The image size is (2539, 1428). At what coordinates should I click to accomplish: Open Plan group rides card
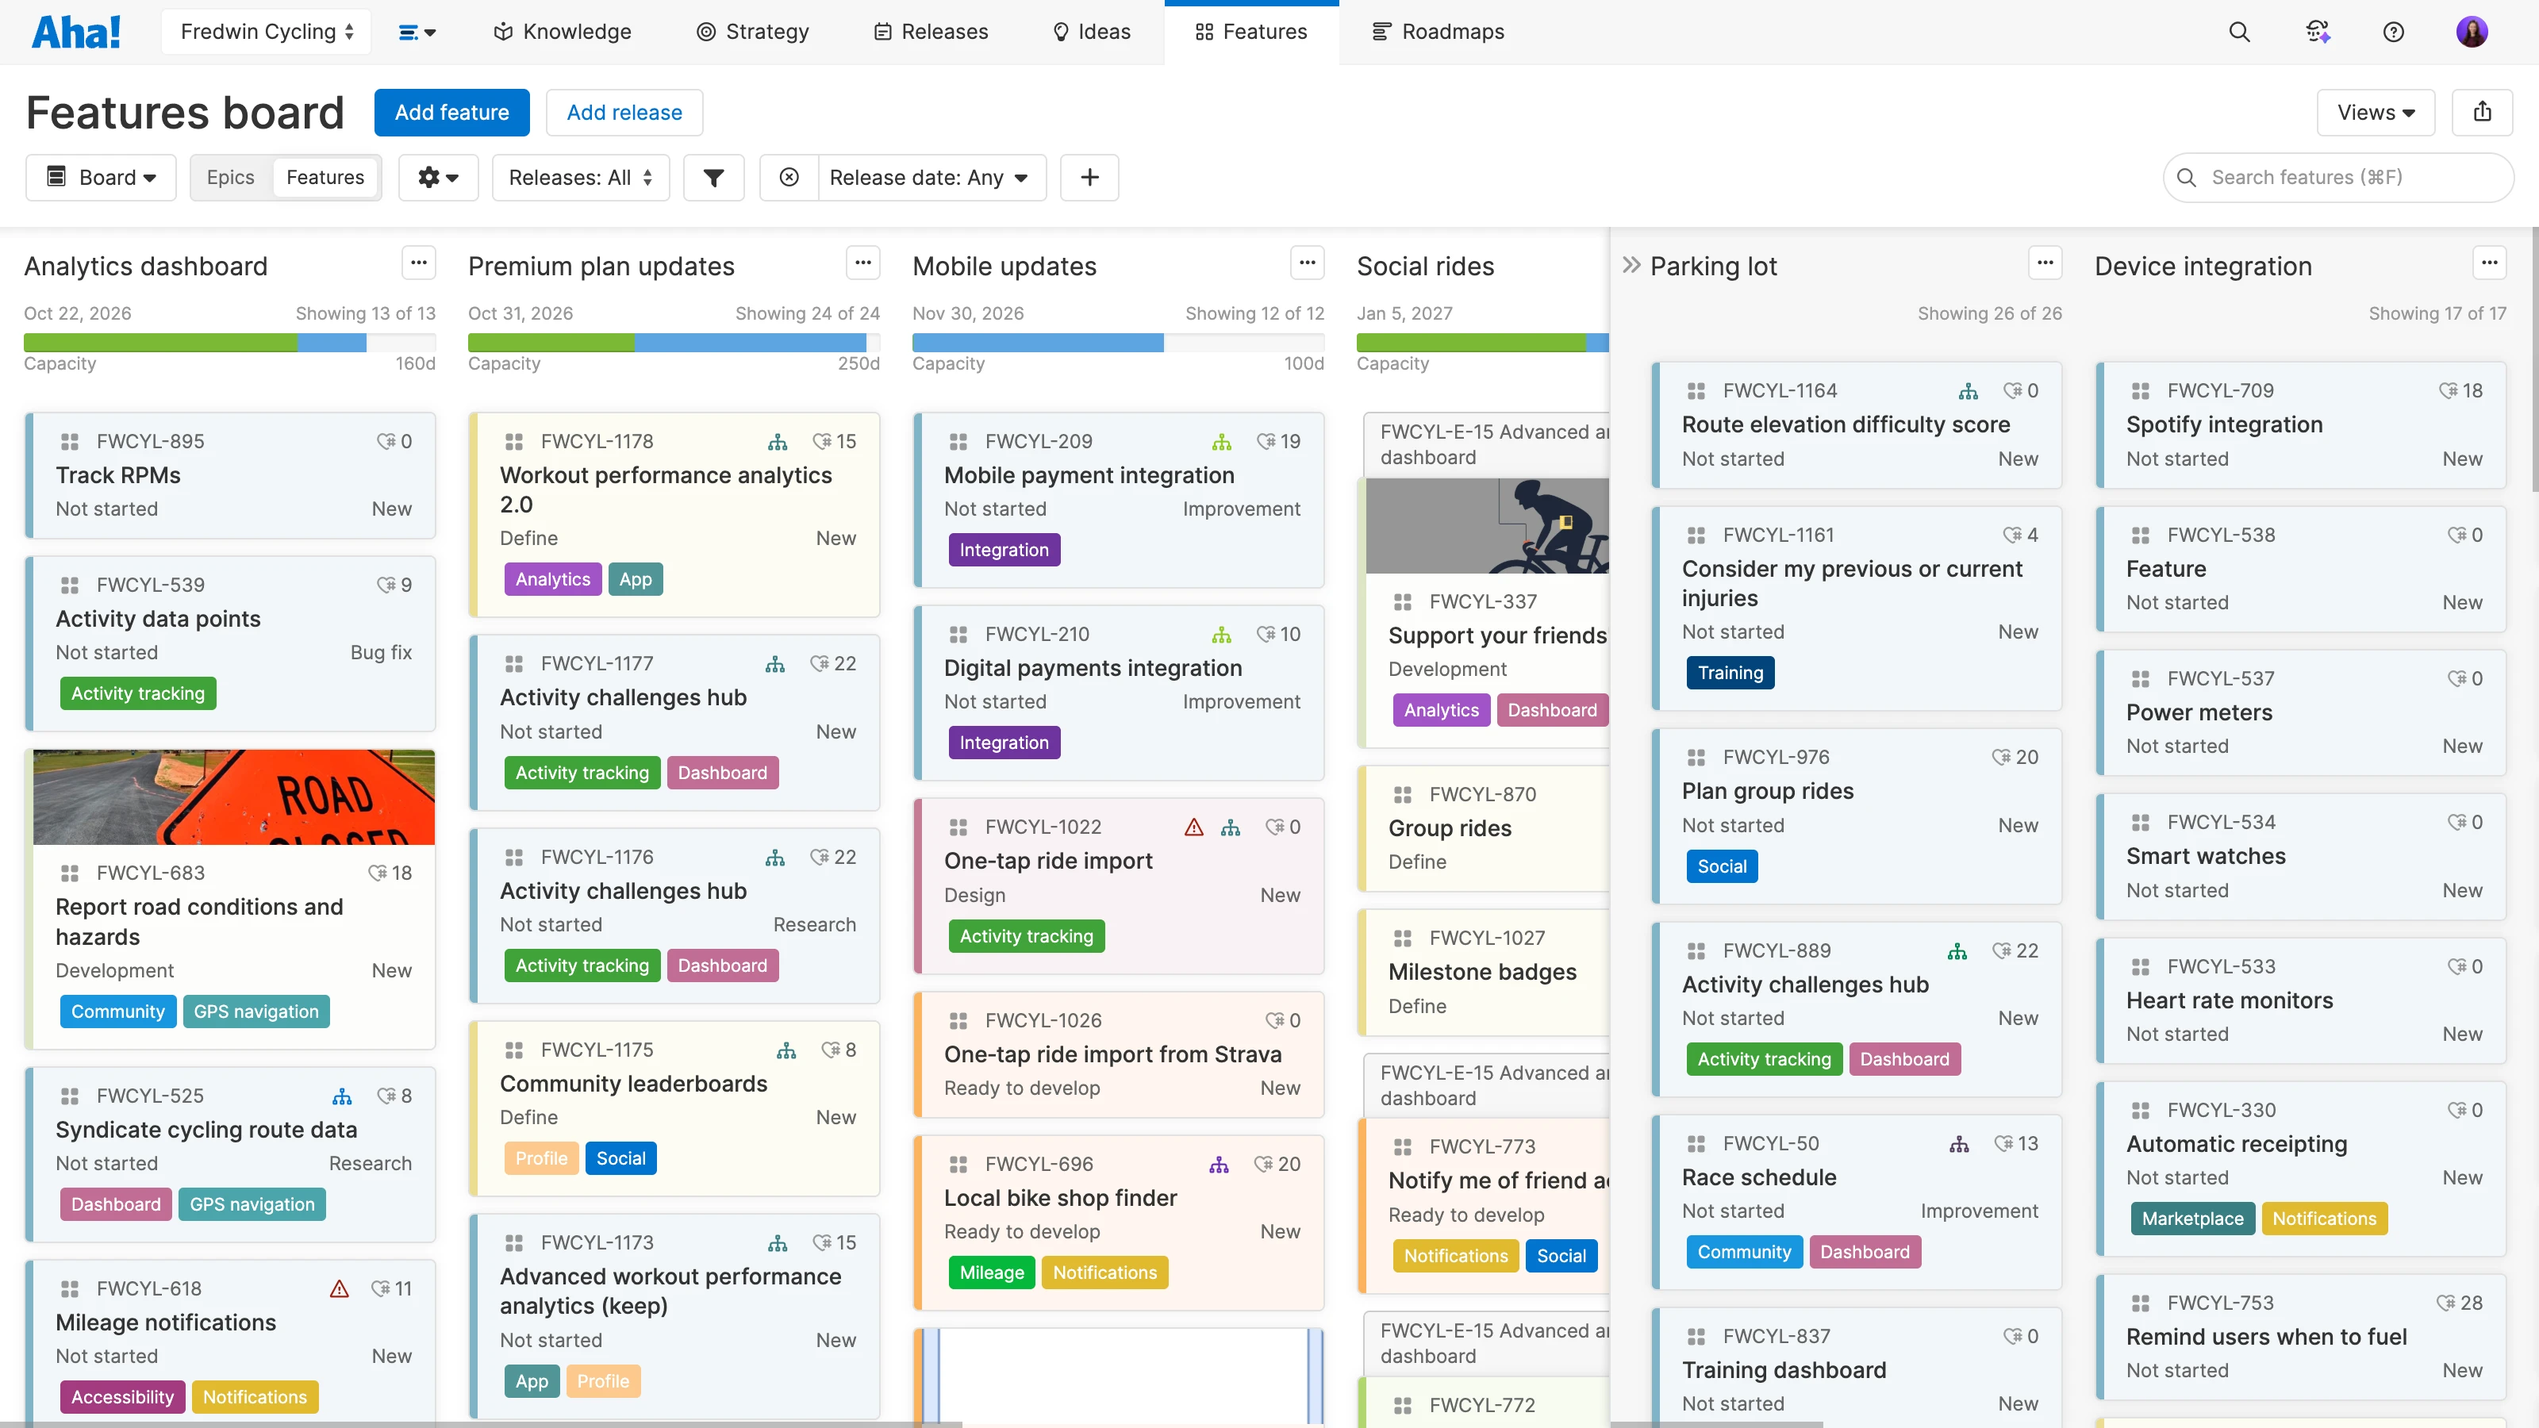[1856, 816]
